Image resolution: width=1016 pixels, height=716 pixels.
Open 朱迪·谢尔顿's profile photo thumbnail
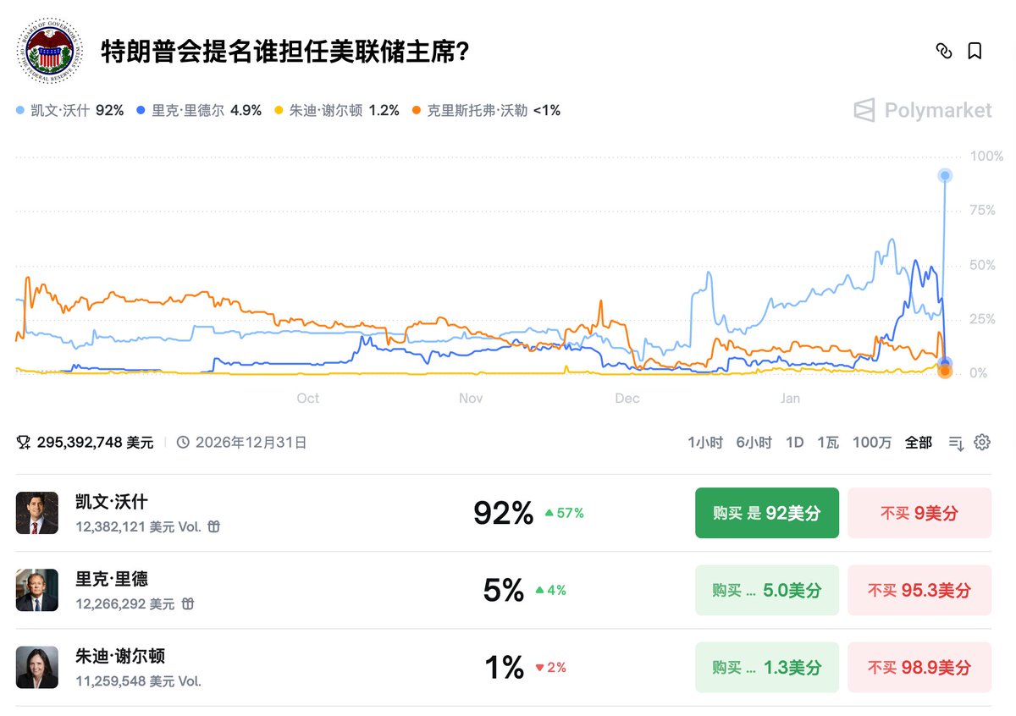(37, 667)
